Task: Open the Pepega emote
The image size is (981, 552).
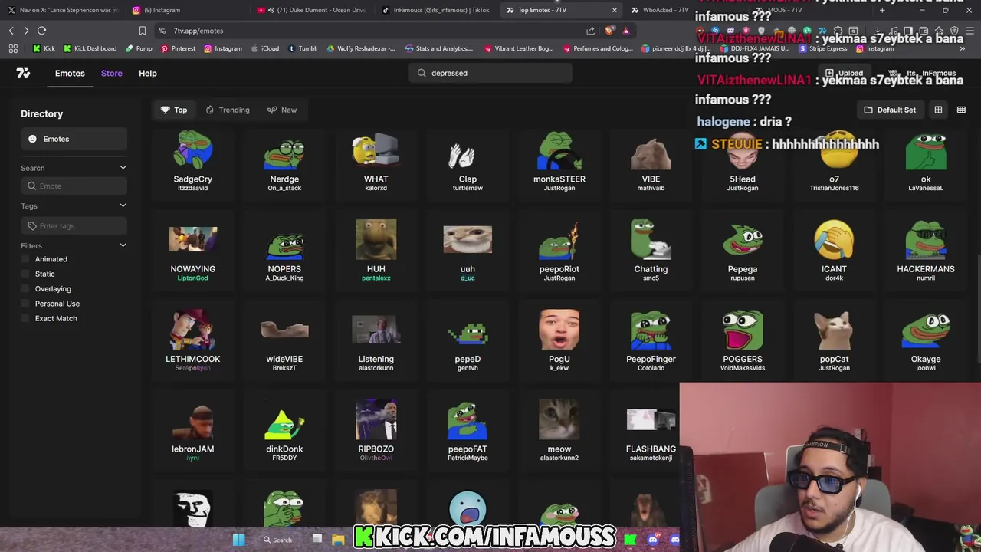Action: 743,251
